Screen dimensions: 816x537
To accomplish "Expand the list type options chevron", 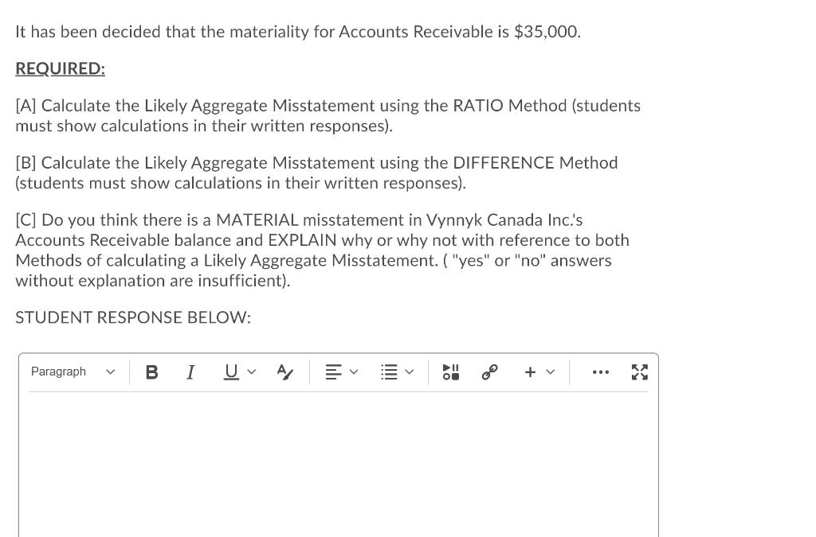I will tap(410, 372).
